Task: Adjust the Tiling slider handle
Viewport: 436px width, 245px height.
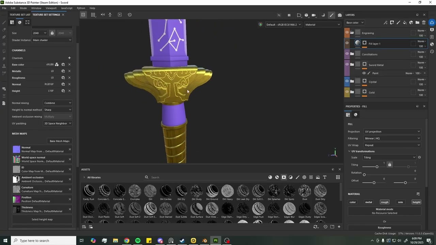Action: 377,167
